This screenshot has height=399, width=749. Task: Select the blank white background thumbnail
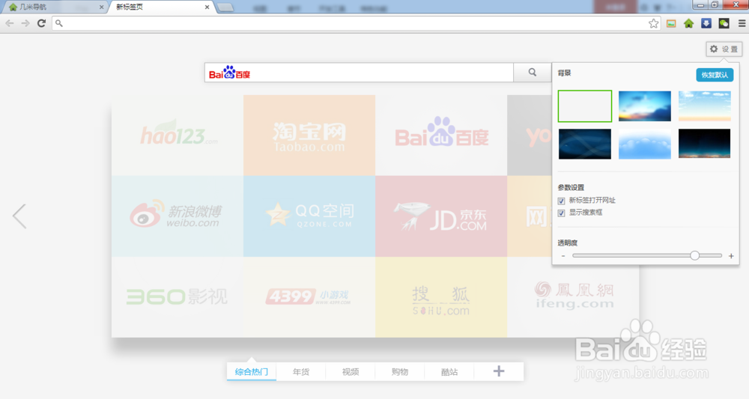[x=585, y=106]
